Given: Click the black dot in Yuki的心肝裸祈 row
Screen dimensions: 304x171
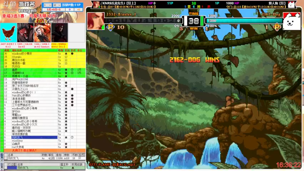Looking at the screenshot, I should coord(72,95).
